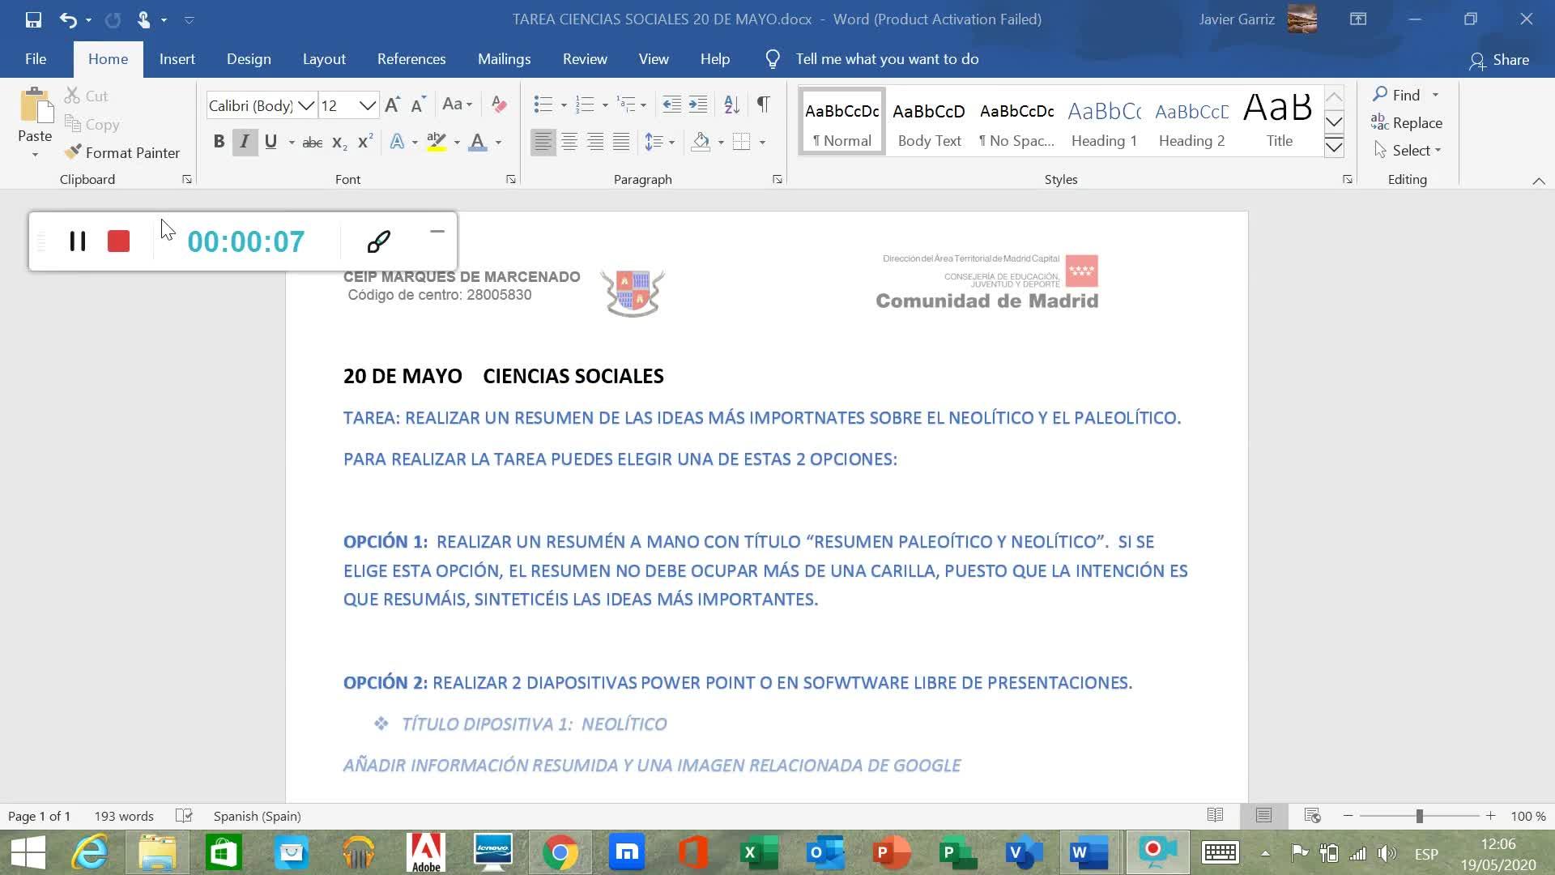
Task: Expand the font size dropdown
Action: [x=367, y=106]
